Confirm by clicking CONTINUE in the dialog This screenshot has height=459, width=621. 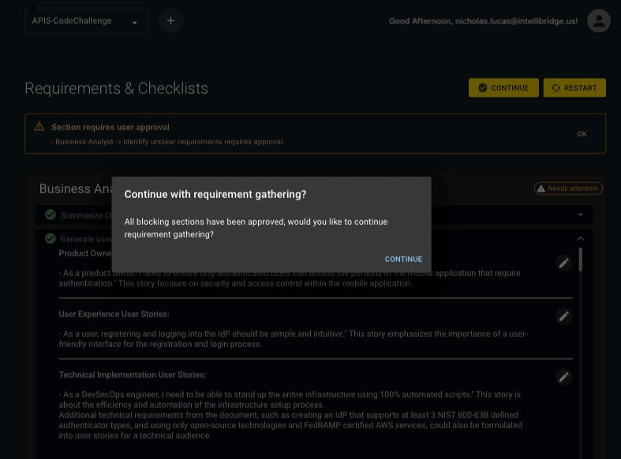click(403, 259)
